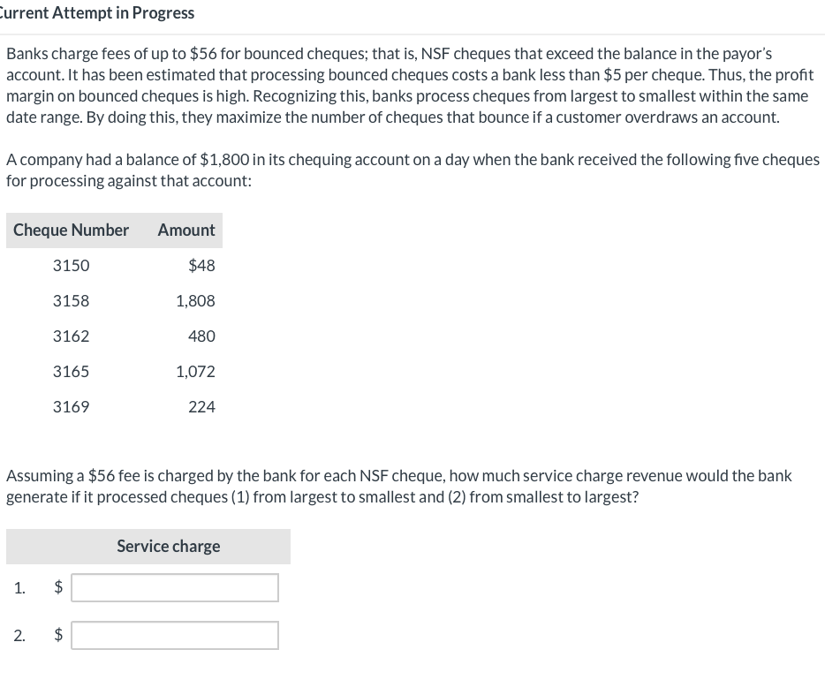Select cheque number 3165 in the table
Viewport: 825px width, 680px height.
click(x=72, y=371)
